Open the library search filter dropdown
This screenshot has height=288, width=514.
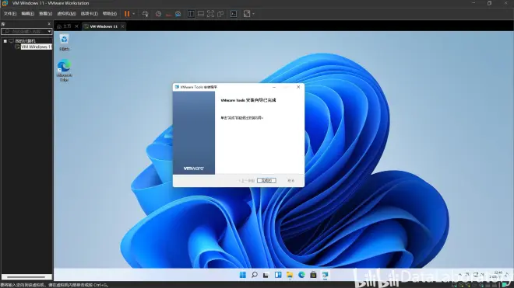tap(49, 31)
